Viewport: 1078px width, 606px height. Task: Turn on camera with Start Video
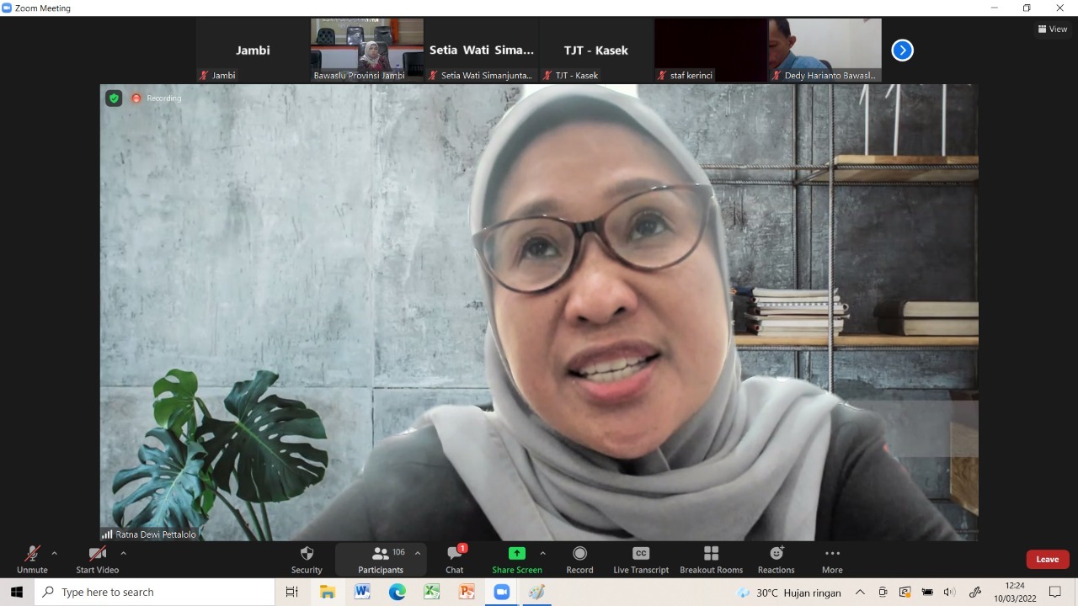coord(97,559)
